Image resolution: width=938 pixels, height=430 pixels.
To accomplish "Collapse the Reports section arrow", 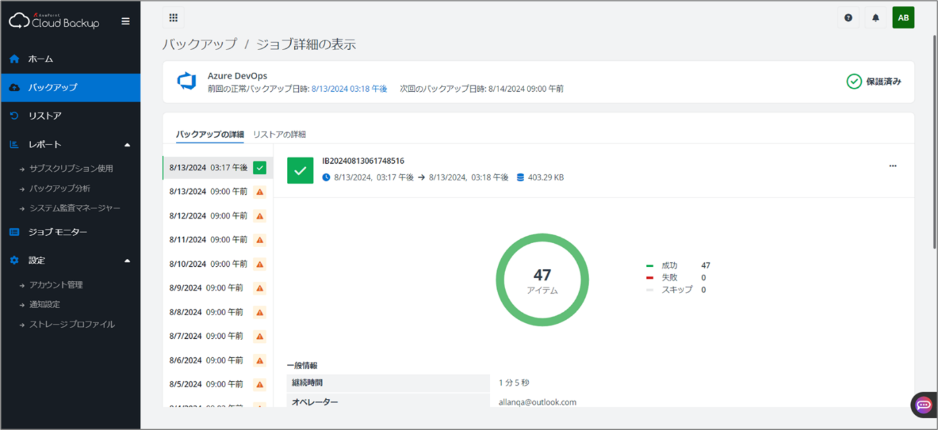I will pos(128,145).
